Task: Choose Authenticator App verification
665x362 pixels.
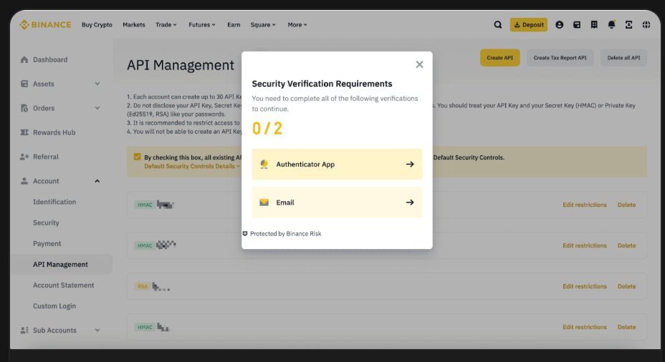Action: pyautogui.click(x=338, y=165)
